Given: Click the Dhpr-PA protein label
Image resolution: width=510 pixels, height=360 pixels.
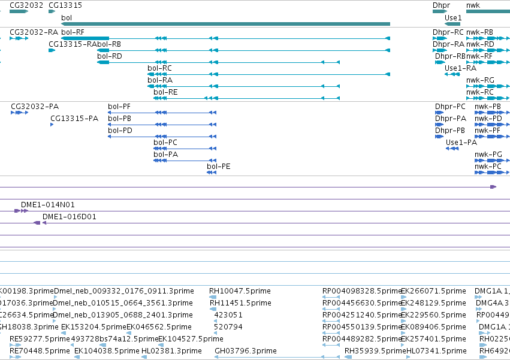Looking at the screenshot, I should coord(451,119).
